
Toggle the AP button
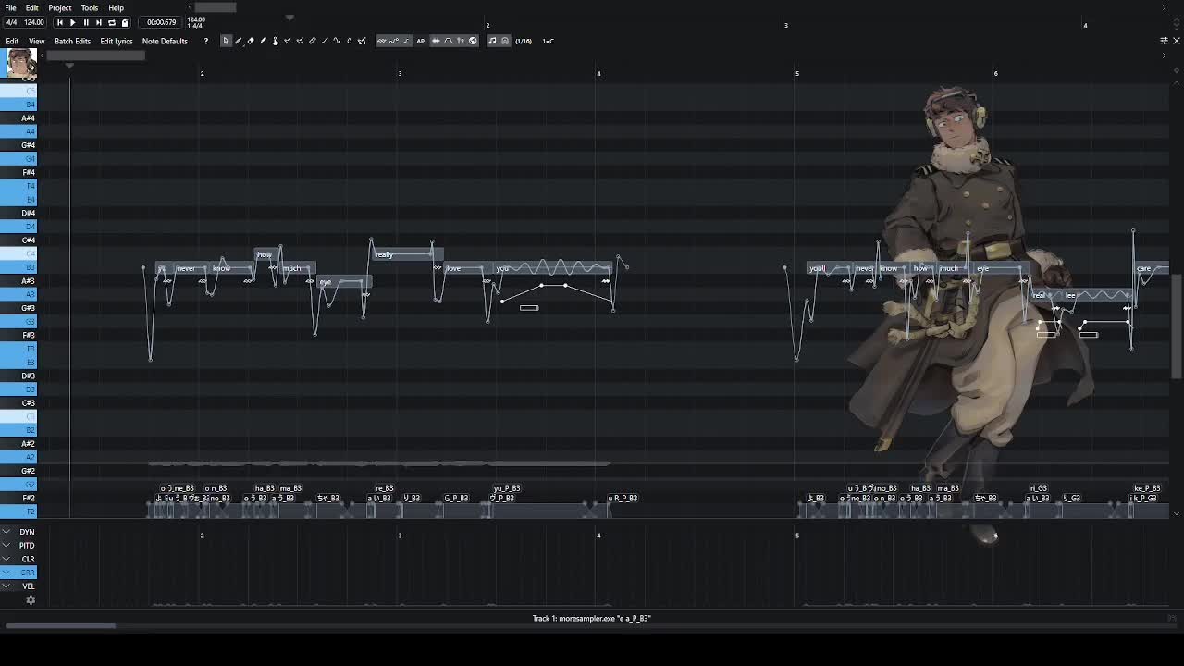(420, 41)
